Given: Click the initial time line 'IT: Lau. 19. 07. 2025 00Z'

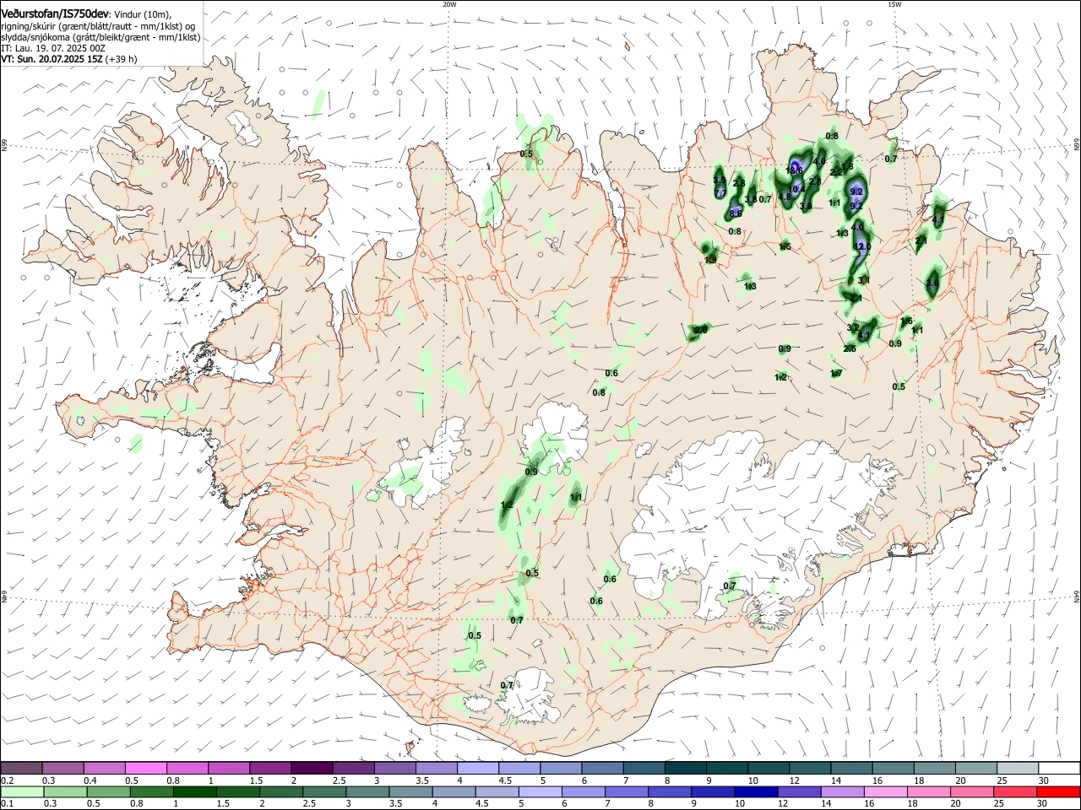Looking at the screenshot, I should click(x=53, y=48).
